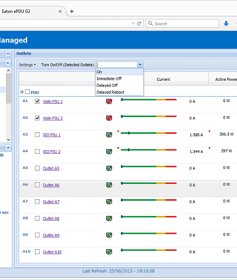The height and width of the screenshot is (280, 237).
Task: Collapse the upper left sidebar panel
Action: pyautogui.click(x=8, y=63)
